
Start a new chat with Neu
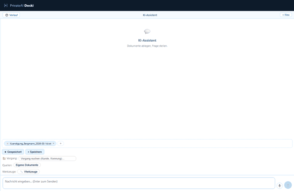point(286,15)
